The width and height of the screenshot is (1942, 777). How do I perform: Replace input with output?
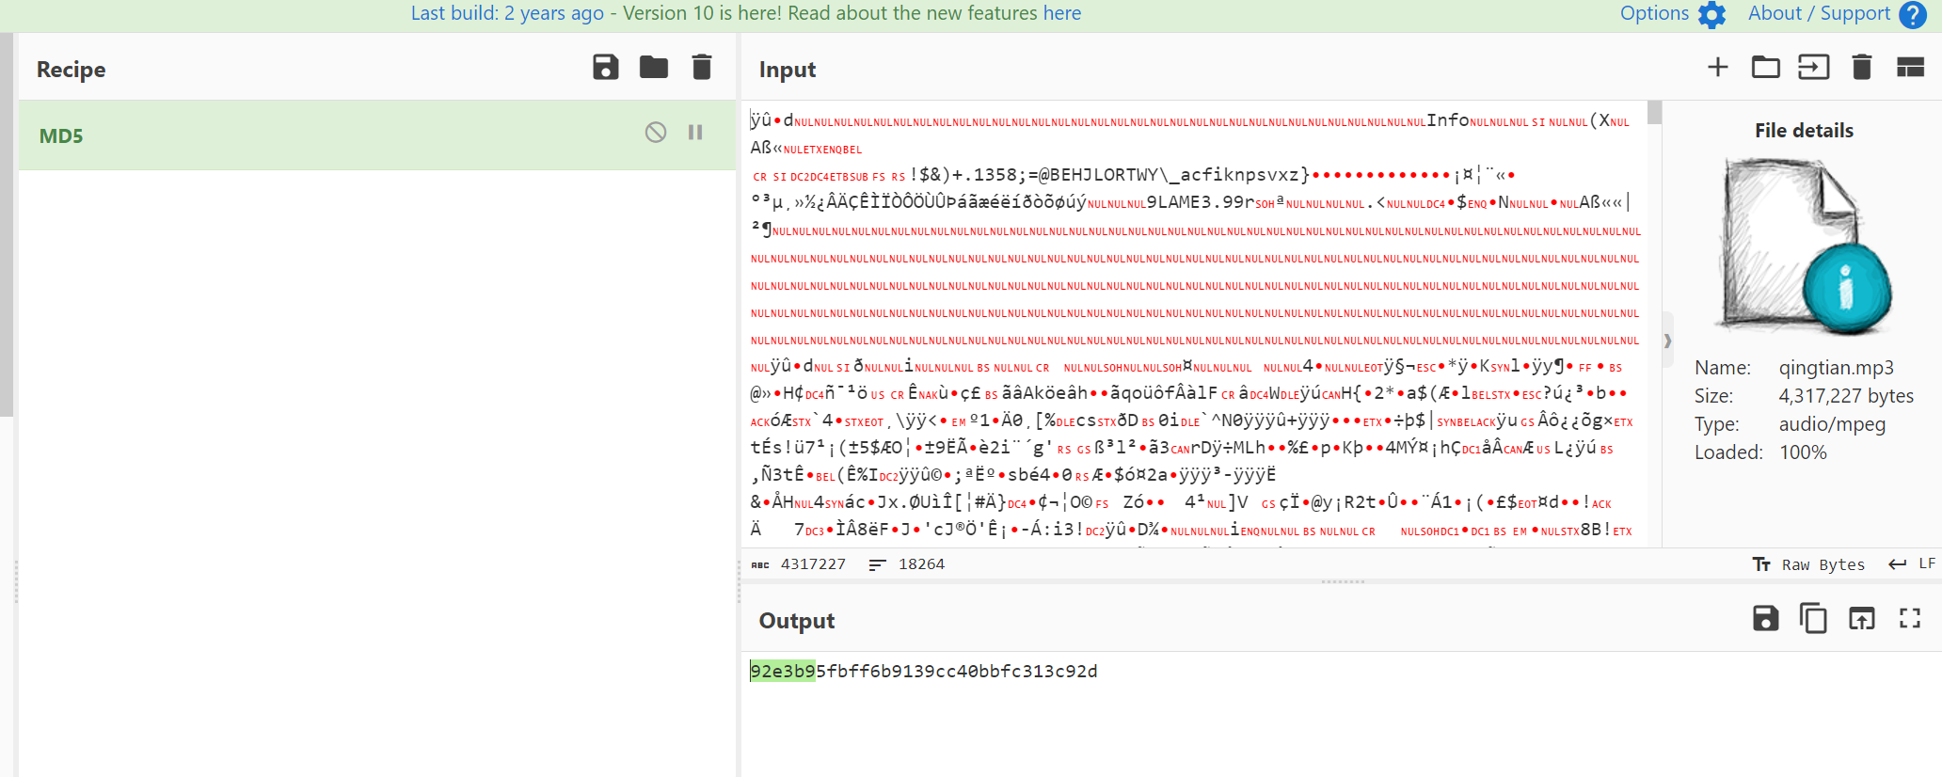click(x=1861, y=618)
